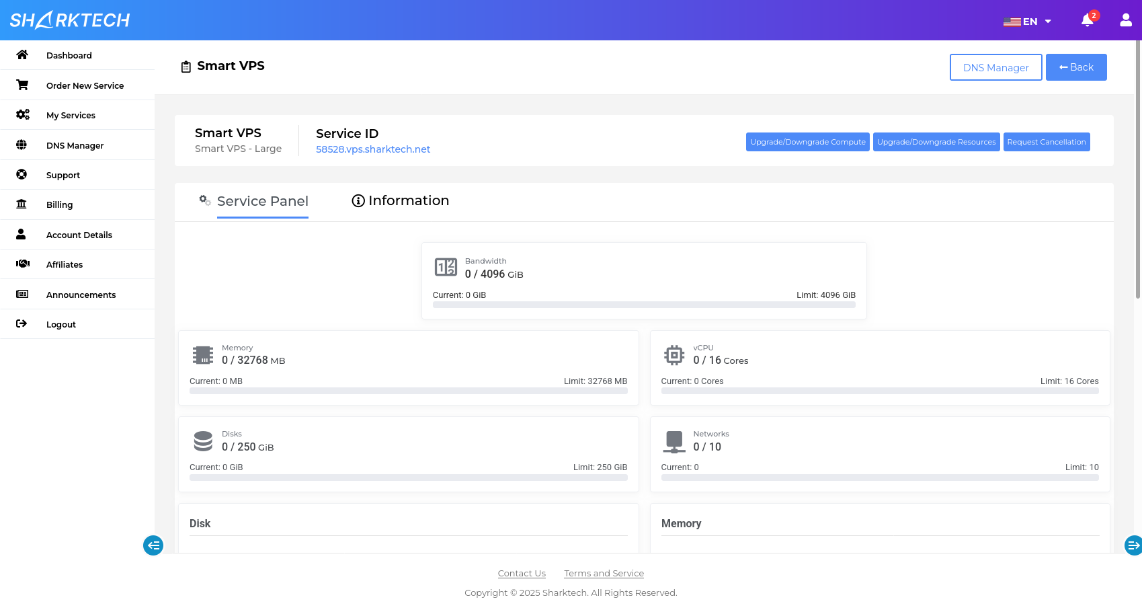Viewport: 1142px width, 612px height.
Task: Click the Networks computer icon
Action: coord(674,442)
